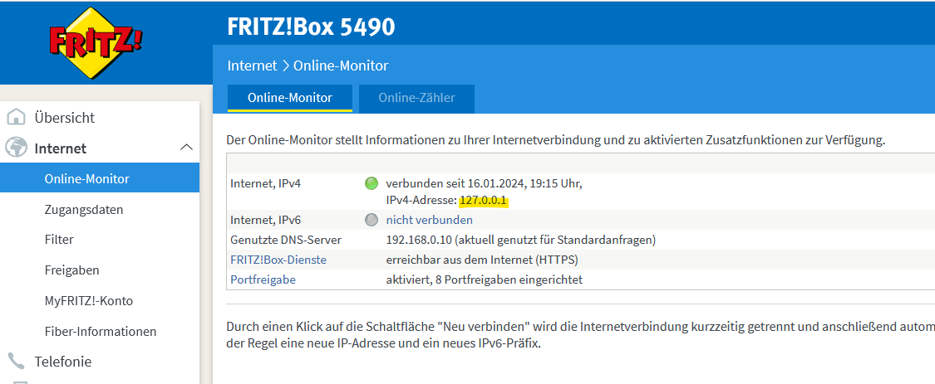Click the FRITZ!Box 5490 title

click(x=311, y=27)
